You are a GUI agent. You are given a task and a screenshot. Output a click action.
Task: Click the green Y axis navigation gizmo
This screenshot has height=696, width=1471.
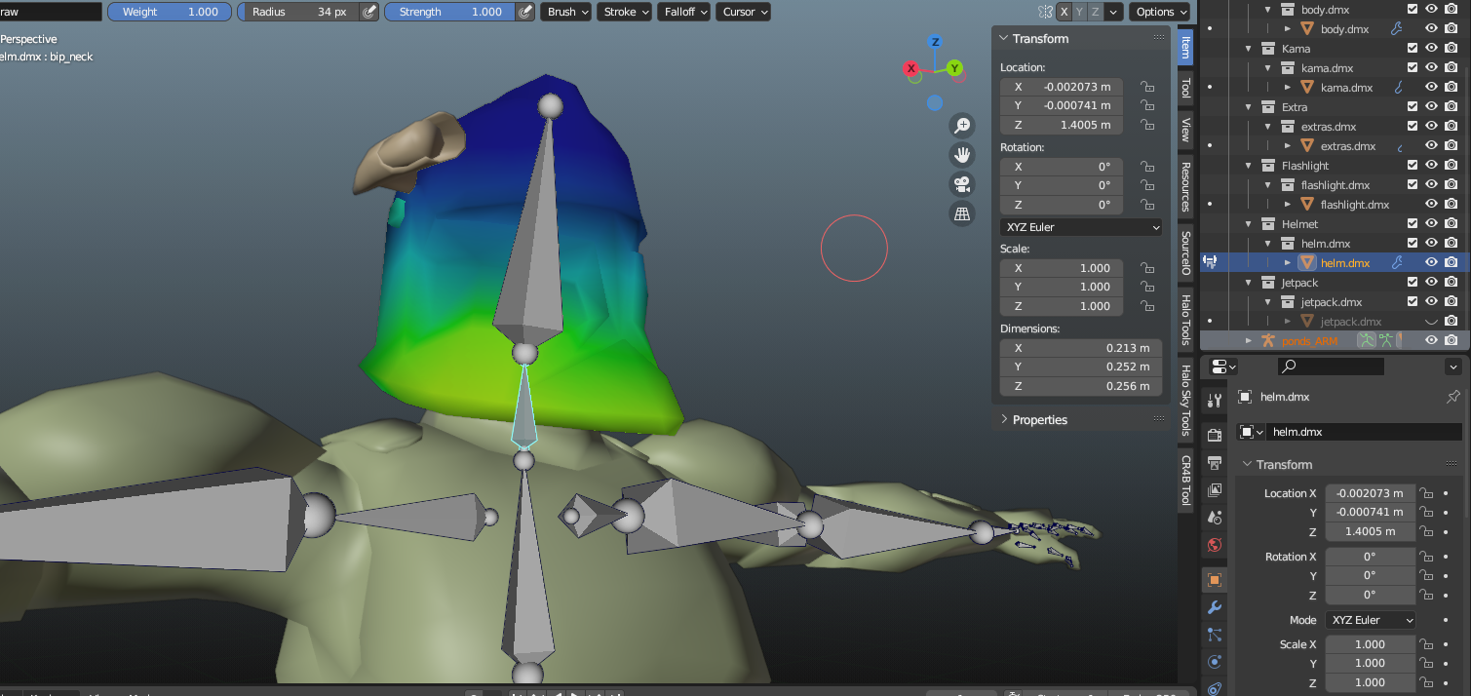click(x=955, y=68)
